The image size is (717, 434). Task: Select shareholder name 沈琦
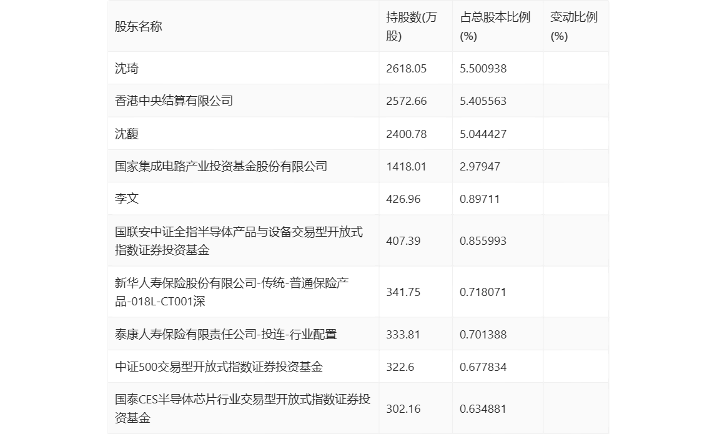(127, 68)
